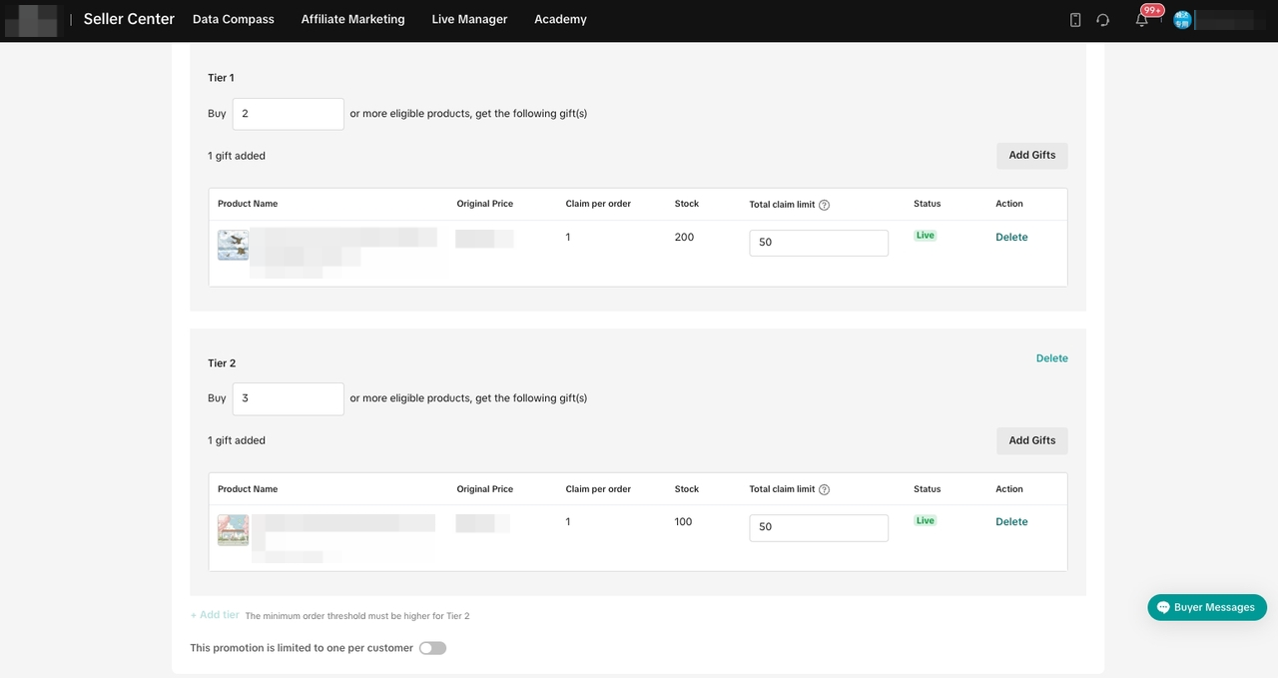Viewport: 1278px width, 678px height.
Task: Click Add Gifts button in Tier 1
Action: click(x=1031, y=156)
